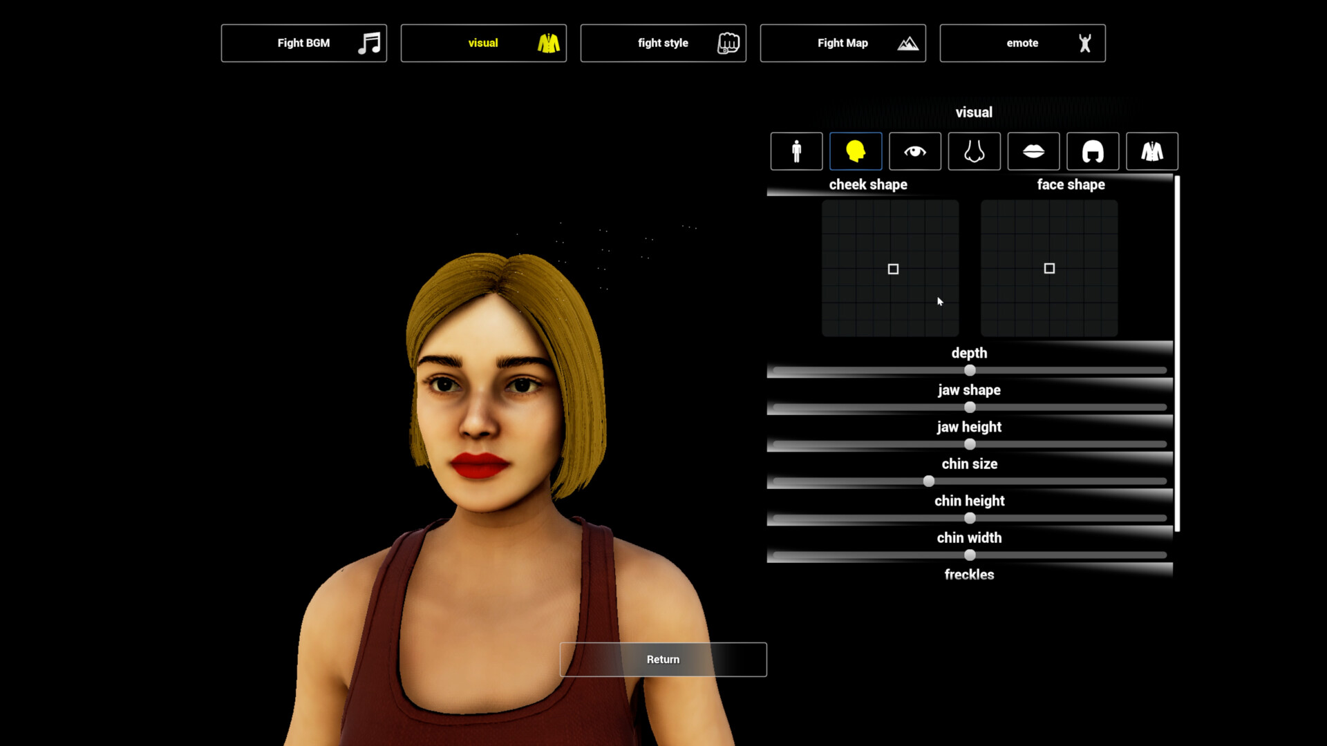Click the mountain icon on Fight Map

(907, 43)
